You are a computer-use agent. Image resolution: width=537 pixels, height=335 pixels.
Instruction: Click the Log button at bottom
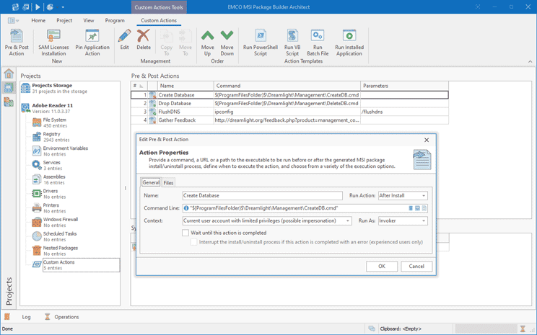[x=26, y=317]
